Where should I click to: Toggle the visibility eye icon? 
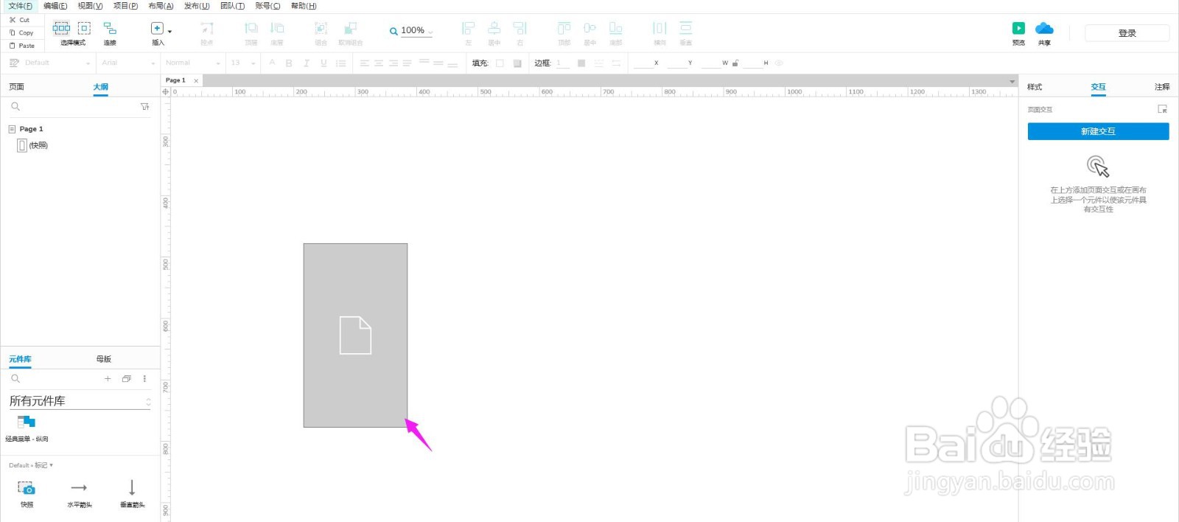point(779,63)
